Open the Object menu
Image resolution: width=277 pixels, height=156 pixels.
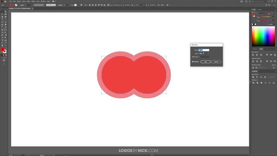point(19,1)
